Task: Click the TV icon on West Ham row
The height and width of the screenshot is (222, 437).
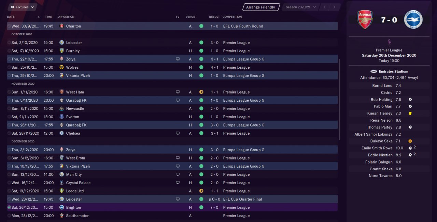Action: pyautogui.click(x=178, y=92)
